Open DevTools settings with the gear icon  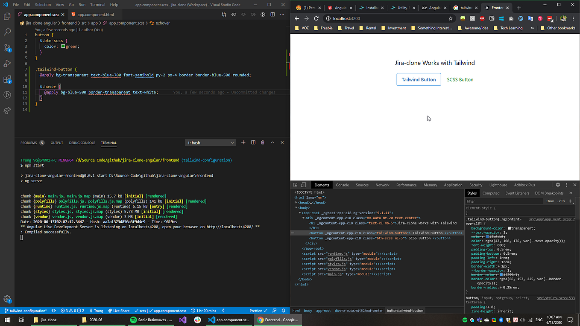pyautogui.click(x=558, y=185)
